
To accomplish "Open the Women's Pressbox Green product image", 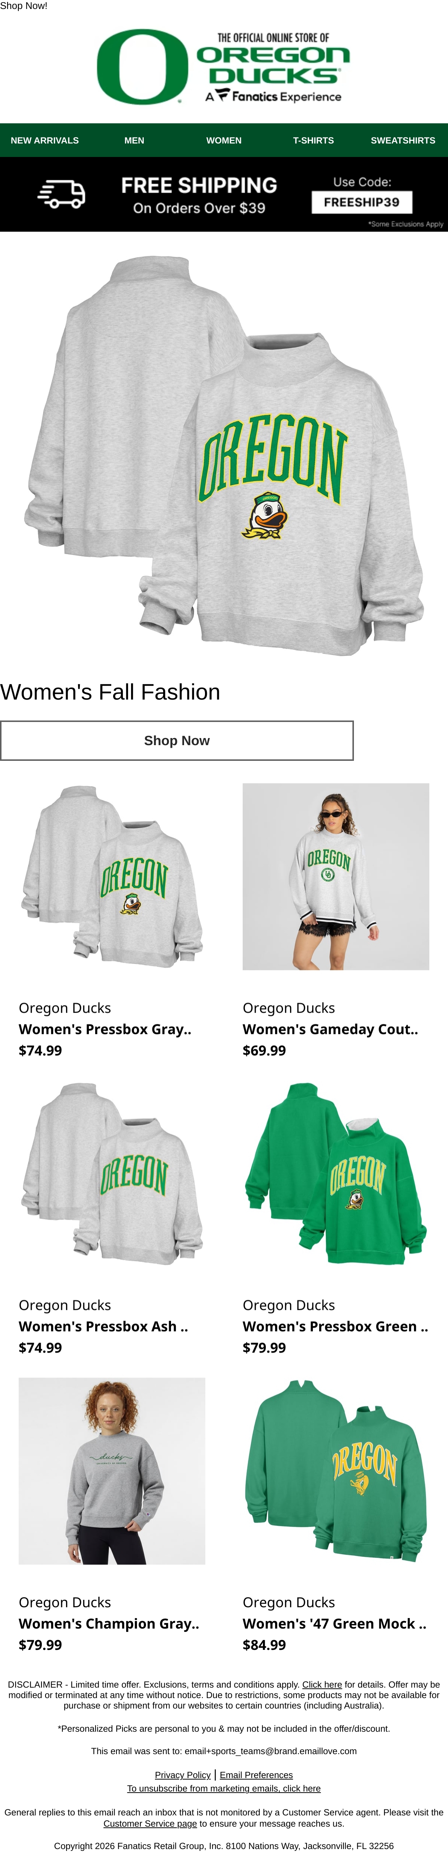I will [336, 1174].
